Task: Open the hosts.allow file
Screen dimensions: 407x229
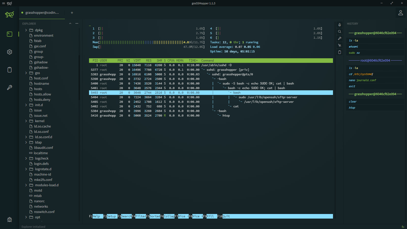Action: click(x=42, y=94)
